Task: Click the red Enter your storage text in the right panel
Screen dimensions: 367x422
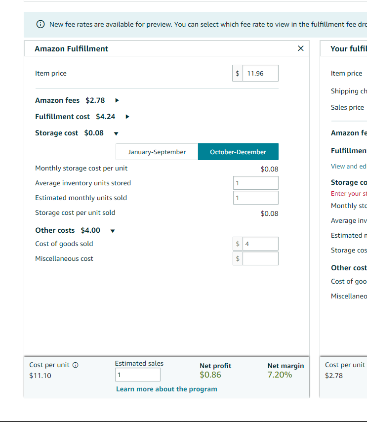Action: click(x=349, y=194)
